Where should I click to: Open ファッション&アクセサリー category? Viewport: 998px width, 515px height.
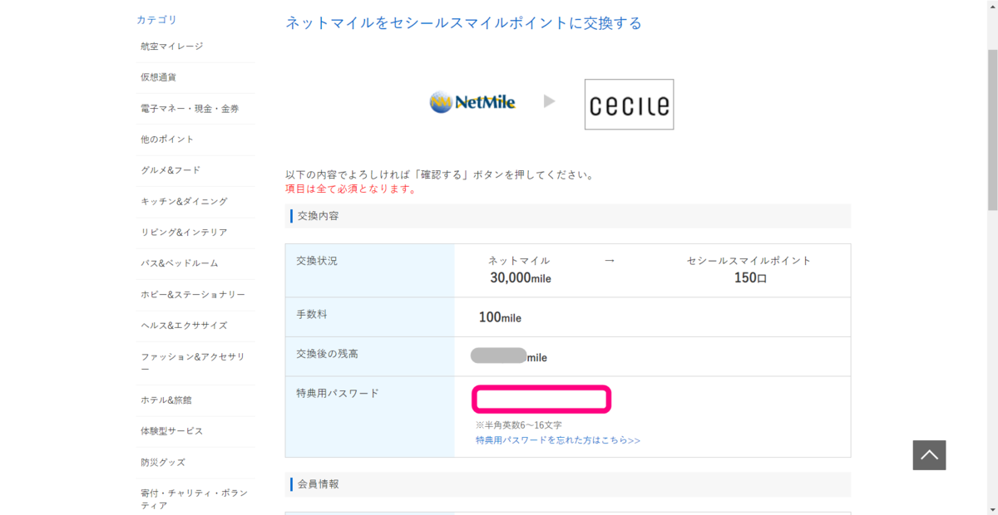(x=195, y=363)
